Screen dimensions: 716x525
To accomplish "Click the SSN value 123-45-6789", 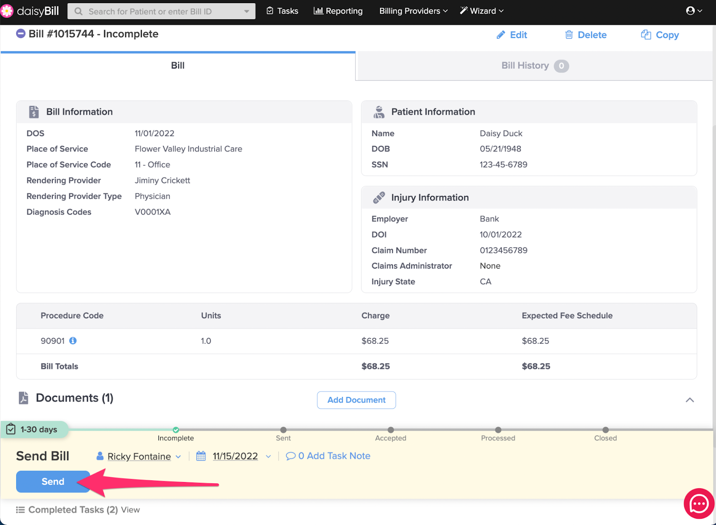I will pos(503,165).
